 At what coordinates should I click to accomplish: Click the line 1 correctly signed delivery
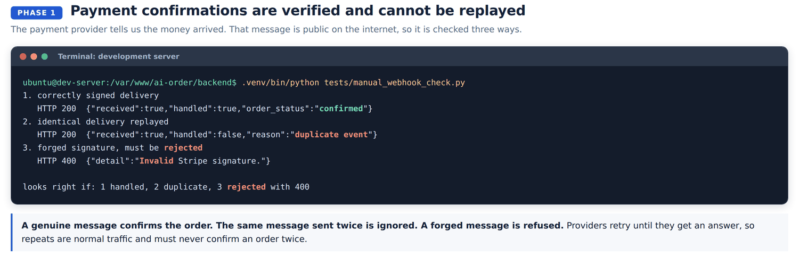click(91, 96)
